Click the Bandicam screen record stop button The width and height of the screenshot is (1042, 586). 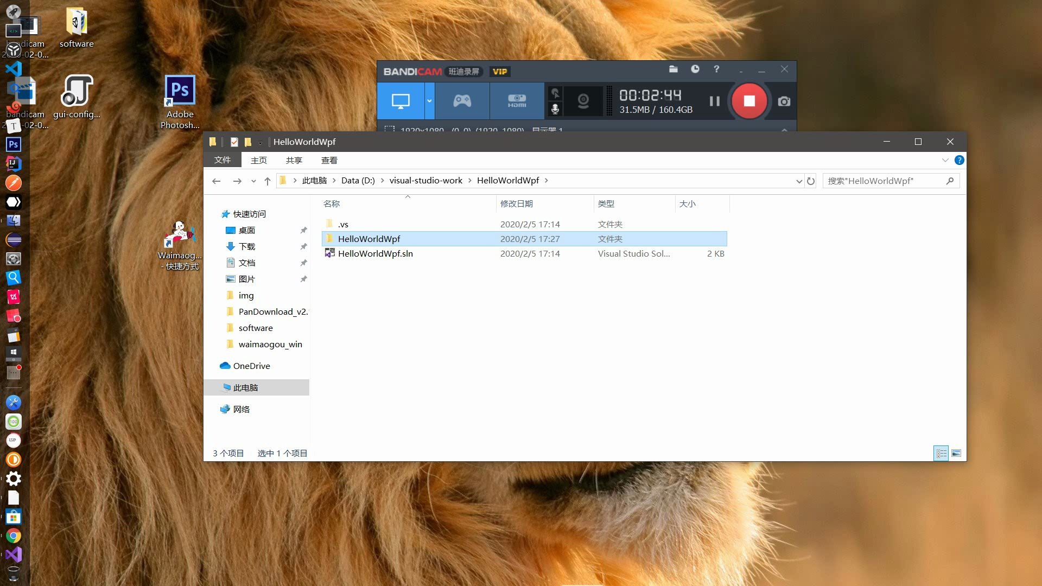point(749,100)
